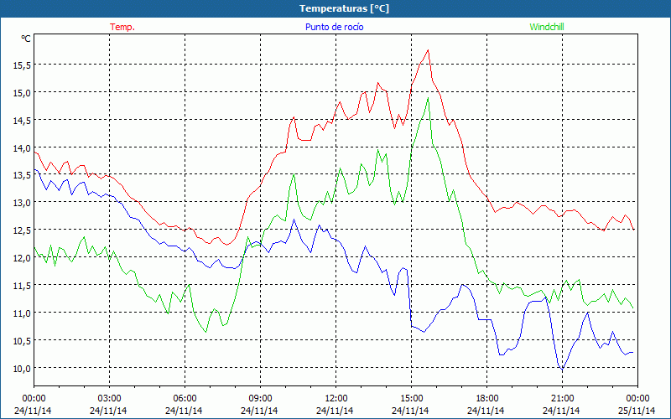Viewport: 671px width, 419px height.
Task: Click the 11,0 y-axis value
Action: [x=22, y=313]
